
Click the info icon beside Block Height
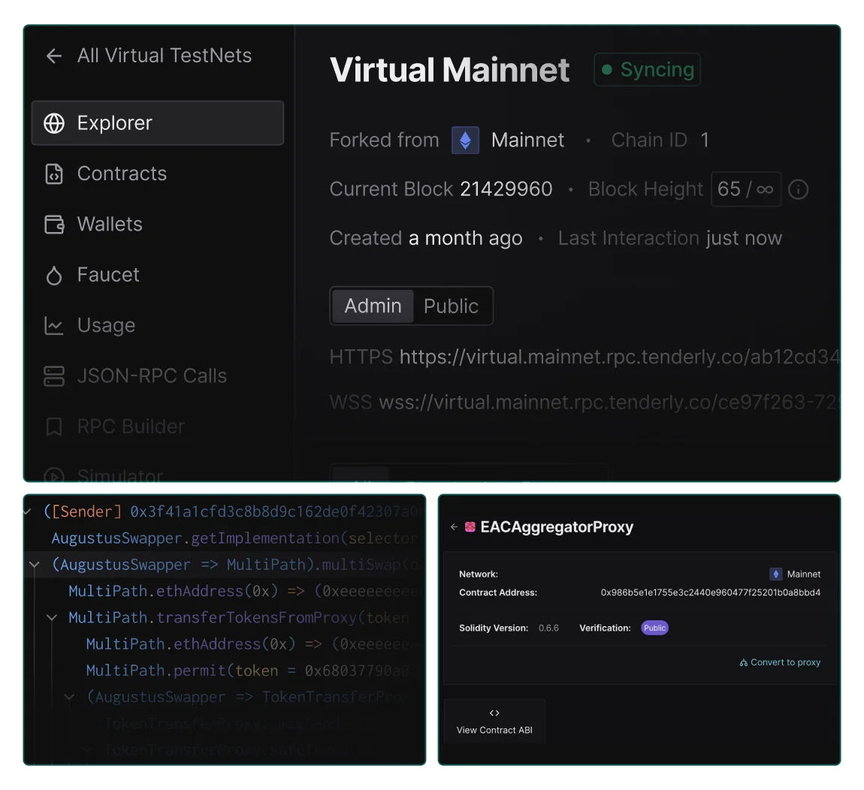(x=799, y=190)
